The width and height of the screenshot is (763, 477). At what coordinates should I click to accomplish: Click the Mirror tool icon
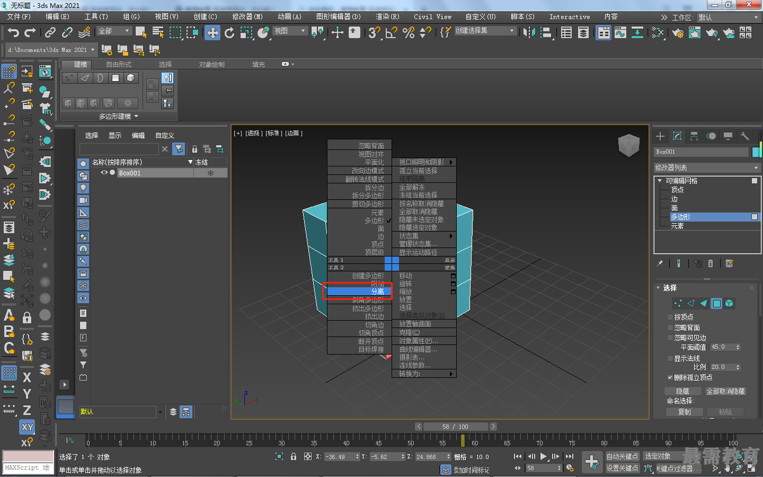pos(529,33)
